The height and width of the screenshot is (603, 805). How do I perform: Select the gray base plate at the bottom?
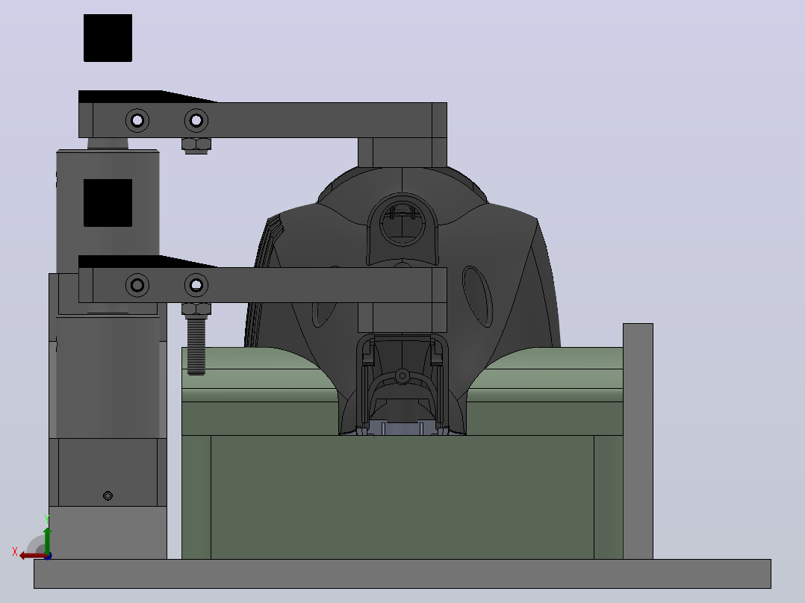(x=402, y=574)
